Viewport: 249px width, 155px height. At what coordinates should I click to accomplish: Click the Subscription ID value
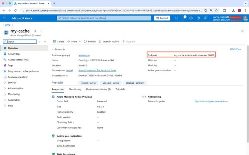(x=100, y=76)
